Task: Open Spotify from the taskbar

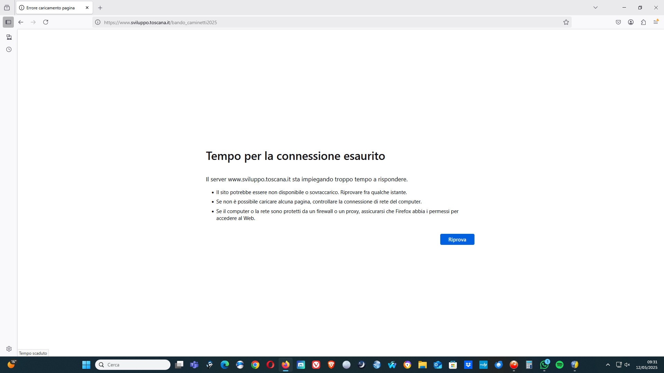Action: click(560, 365)
